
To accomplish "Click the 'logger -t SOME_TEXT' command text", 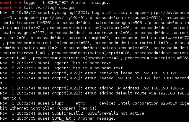I will [x=46, y=3].
